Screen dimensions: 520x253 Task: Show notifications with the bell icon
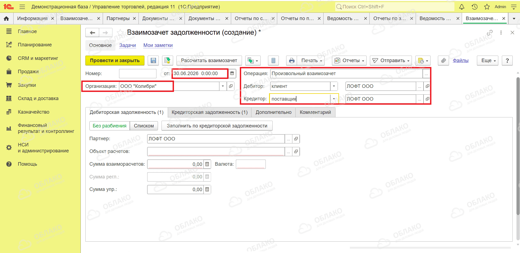click(x=462, y=7)
